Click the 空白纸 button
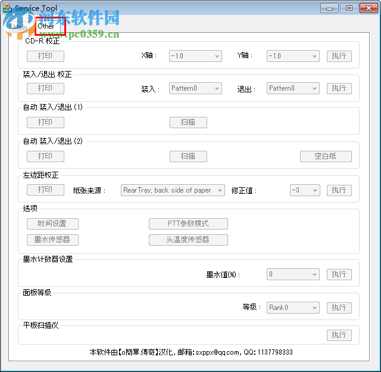Screen dimensions: 381x372 click(x=326, y=156)
